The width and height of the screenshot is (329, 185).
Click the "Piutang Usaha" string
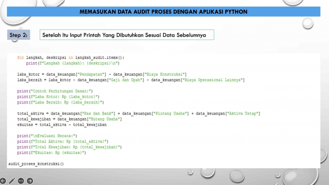click(x=170, y=114)
